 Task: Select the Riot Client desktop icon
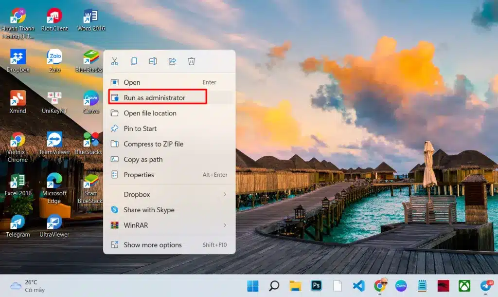[x=54, y=20]
